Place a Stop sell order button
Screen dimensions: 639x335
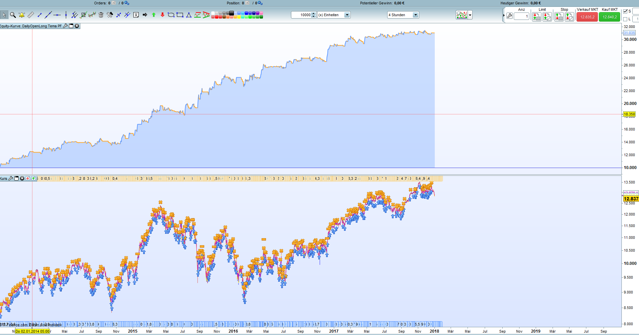[x=570, y=17]
